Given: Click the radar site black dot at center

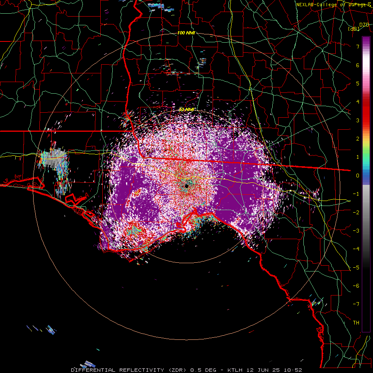Looking at the screenshot, I should coord(186,186).
